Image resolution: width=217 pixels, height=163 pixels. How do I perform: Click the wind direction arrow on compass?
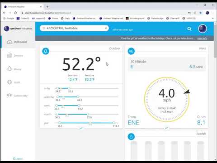(187, 92)
